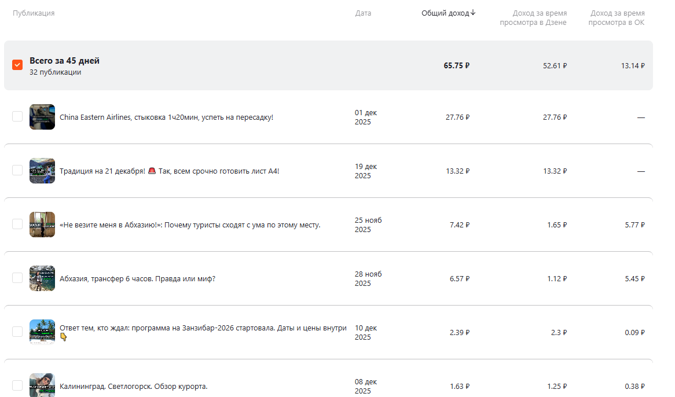675x397 pixels.
Task: Check box next to Абхазия трансфер publication
Action: click(x=17, y=278)
